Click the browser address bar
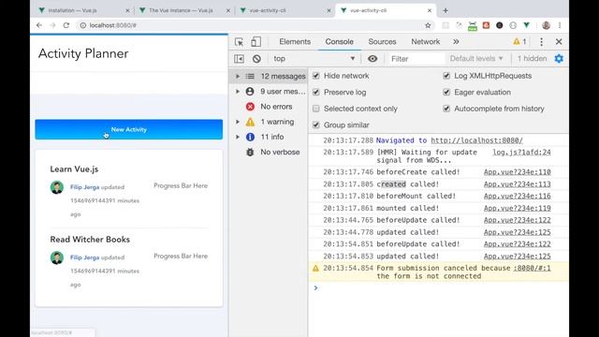 pos(252,25)
